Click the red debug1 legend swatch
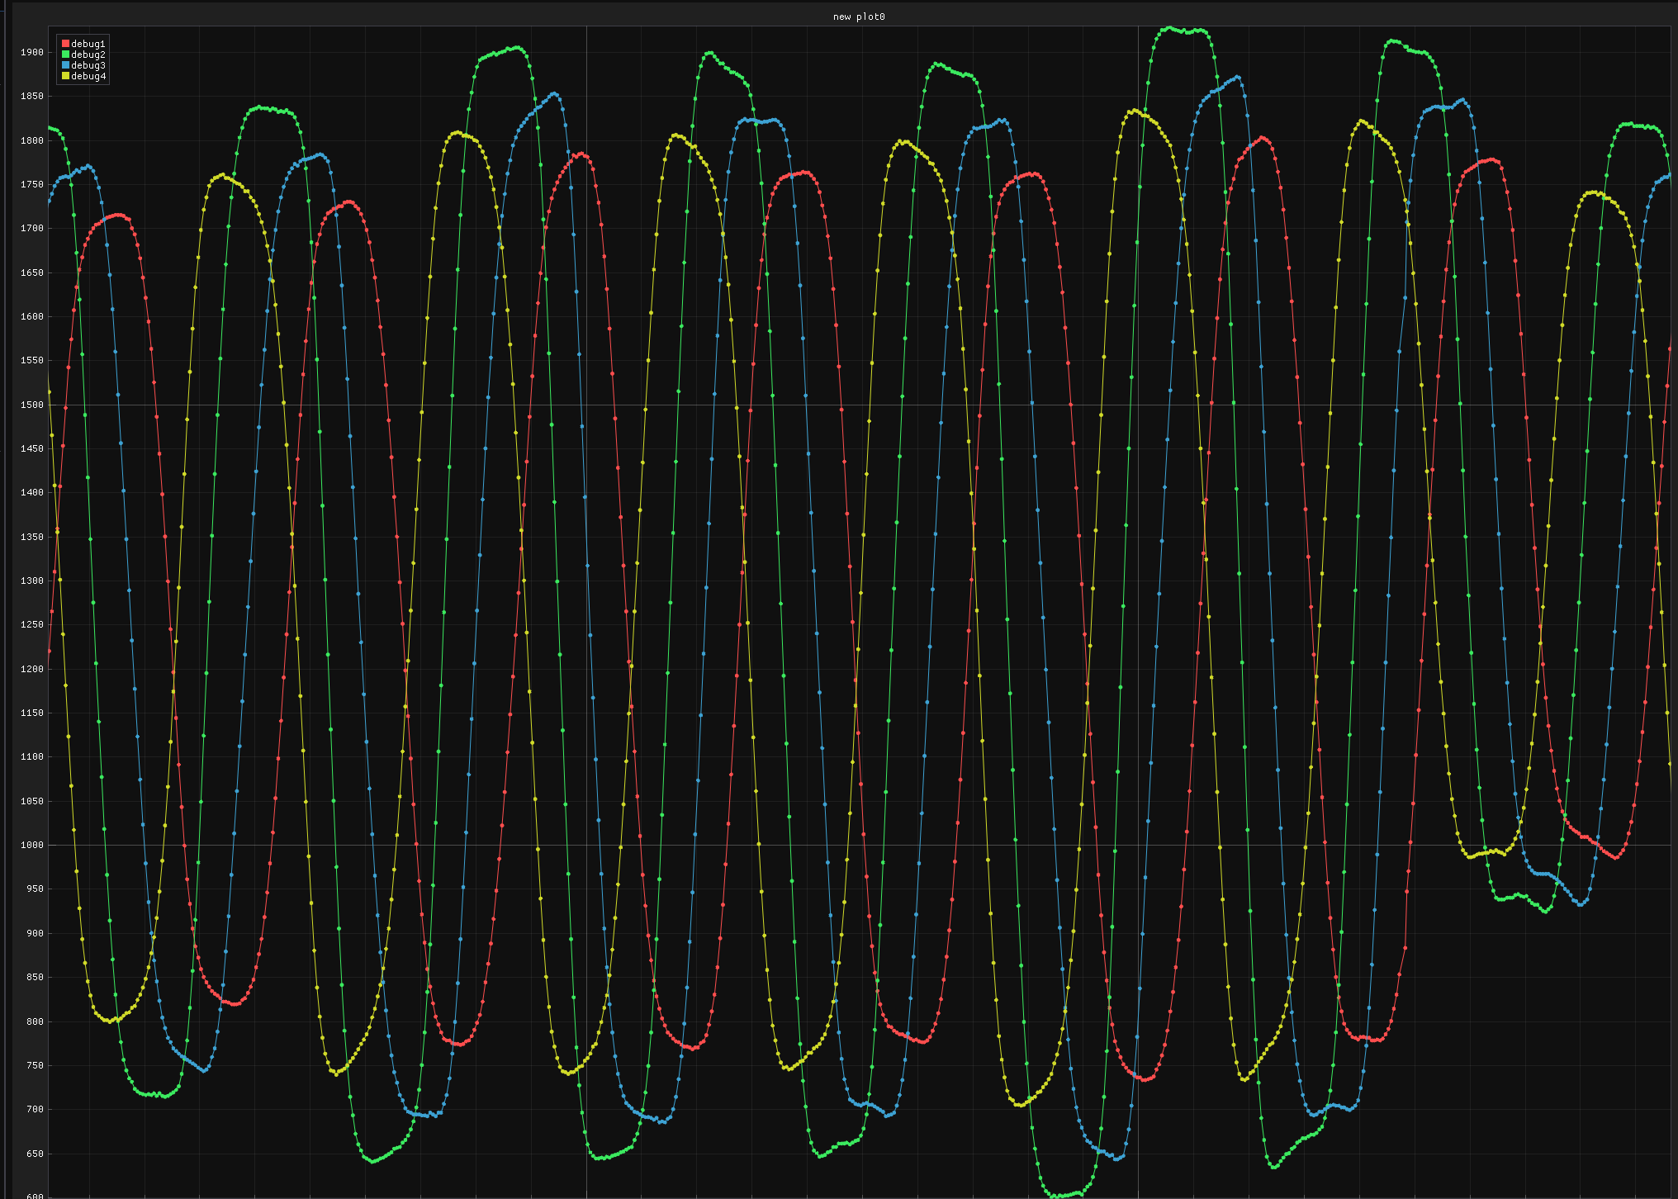 (66, 44)
